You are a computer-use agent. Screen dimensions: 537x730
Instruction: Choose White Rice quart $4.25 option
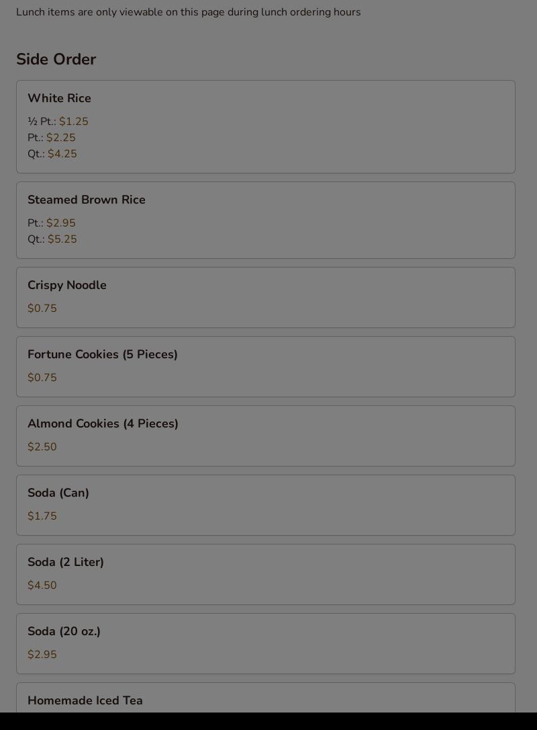(x=52, y=154)
